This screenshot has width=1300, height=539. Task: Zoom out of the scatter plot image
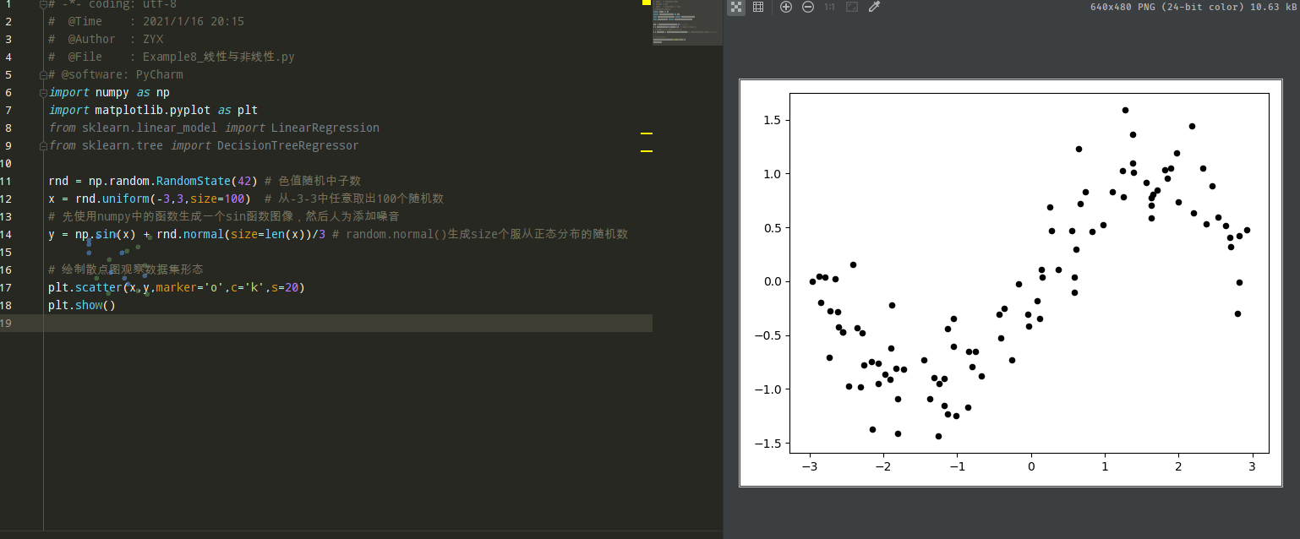pos(808,7)
